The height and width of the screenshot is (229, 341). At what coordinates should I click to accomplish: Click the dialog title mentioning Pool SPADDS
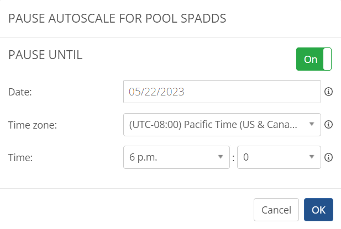[117, 18]
